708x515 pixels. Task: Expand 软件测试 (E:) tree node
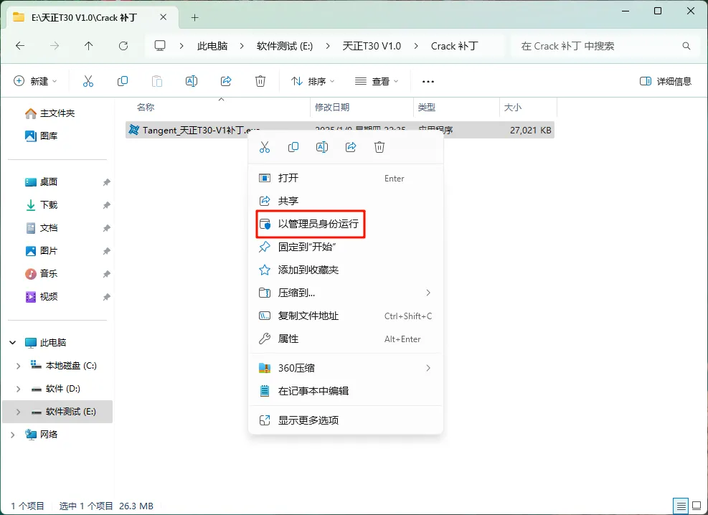click(x=18, y=412)
